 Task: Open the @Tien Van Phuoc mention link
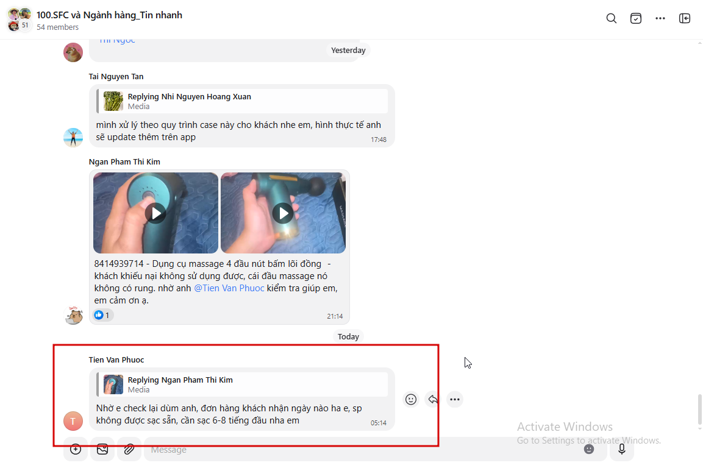(229, 288)
